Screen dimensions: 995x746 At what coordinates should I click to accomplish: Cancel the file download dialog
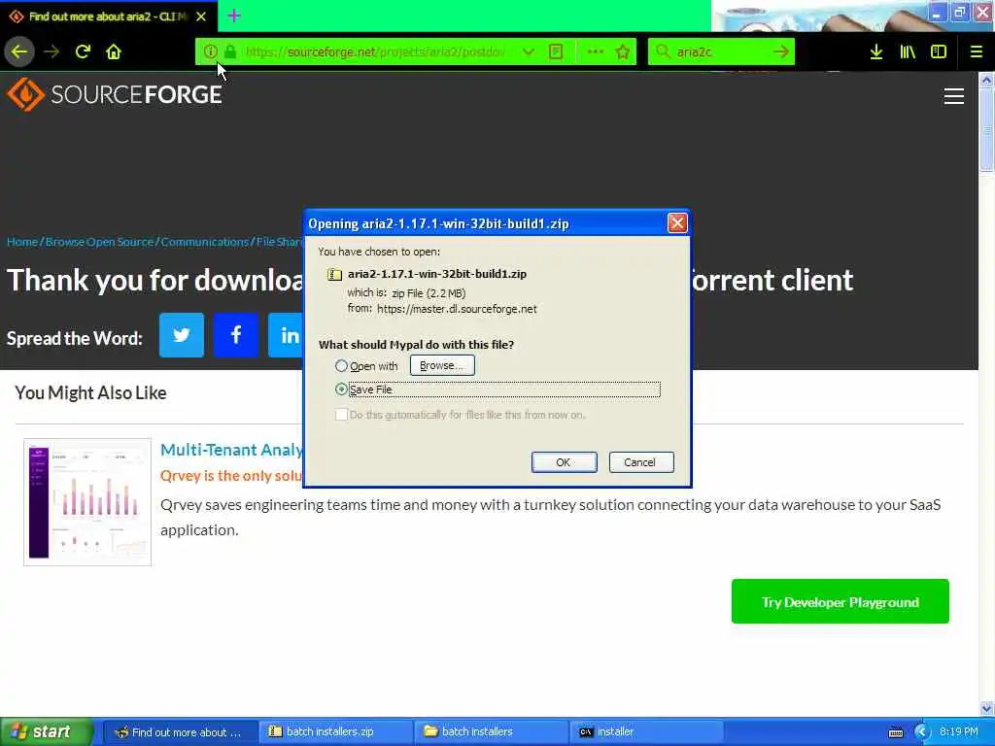641,462
